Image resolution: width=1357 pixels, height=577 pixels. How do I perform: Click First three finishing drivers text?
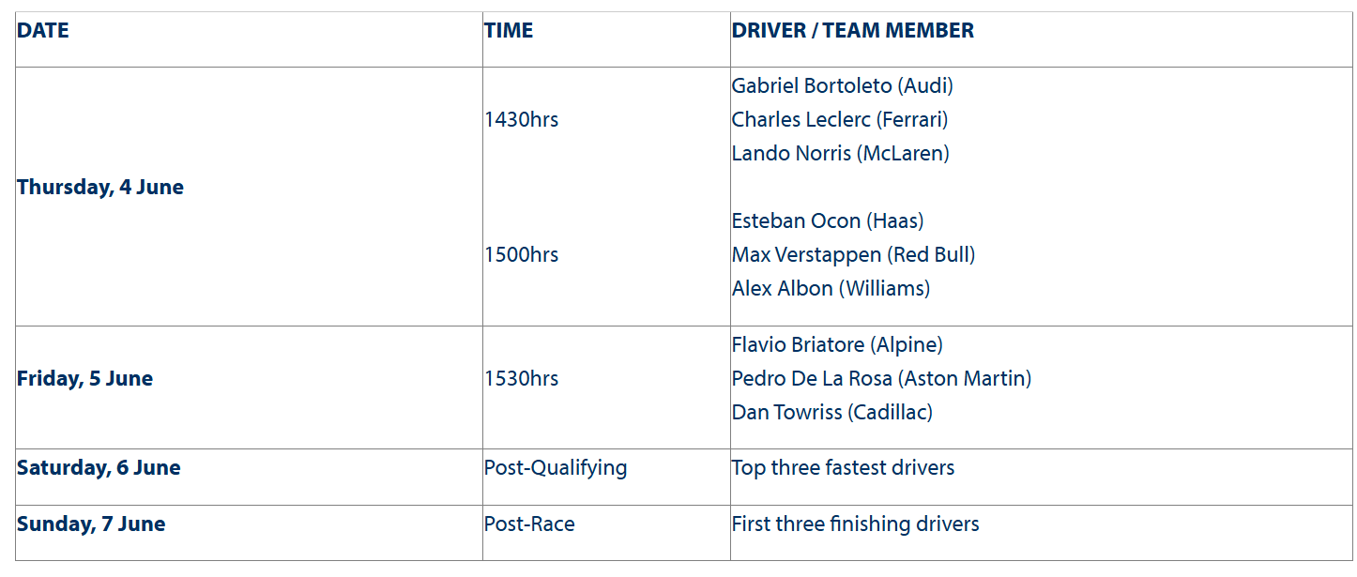tap(856, 524)
